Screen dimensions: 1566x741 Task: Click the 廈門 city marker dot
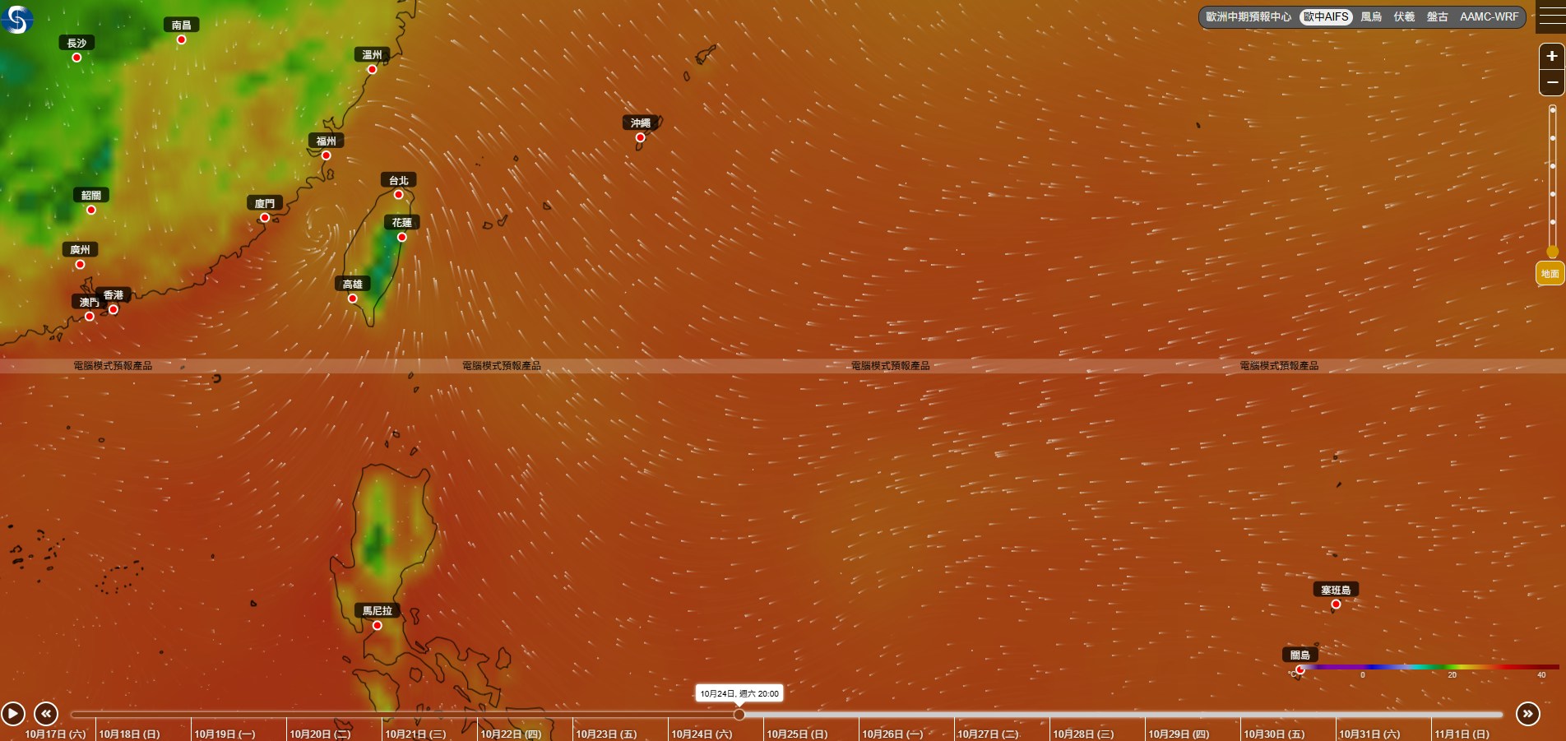[265, 218]
